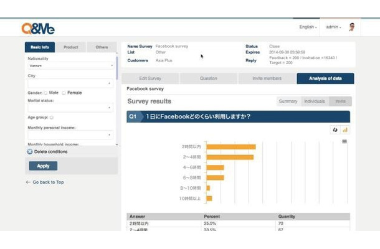This screenshot has width=380, height=249.
Task: Open the English language dropdown
Action: 308,27
